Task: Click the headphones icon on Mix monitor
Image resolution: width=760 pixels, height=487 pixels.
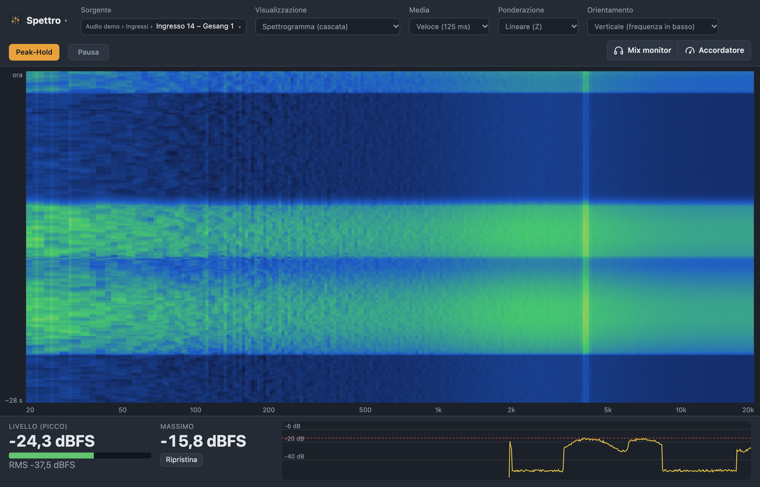Action: (618, 50)
